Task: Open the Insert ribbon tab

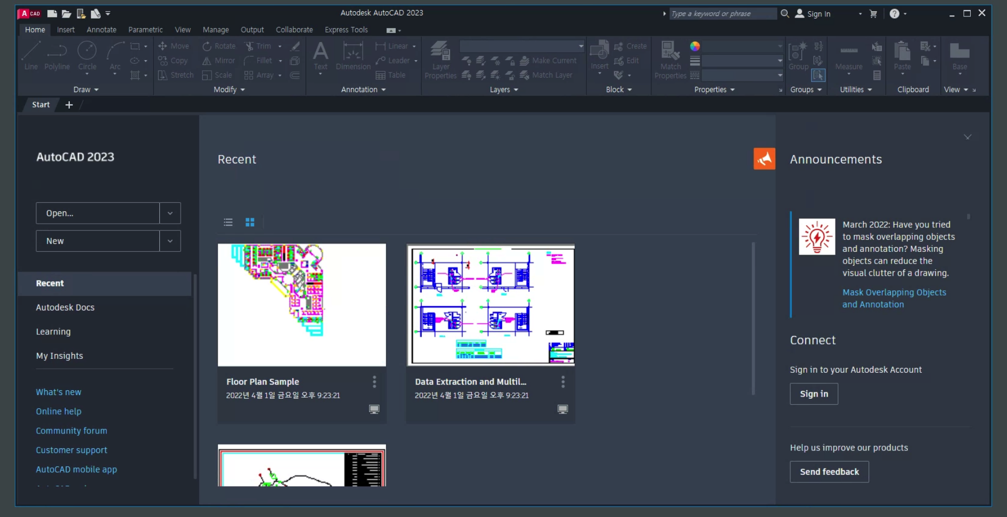Action: 66,30
